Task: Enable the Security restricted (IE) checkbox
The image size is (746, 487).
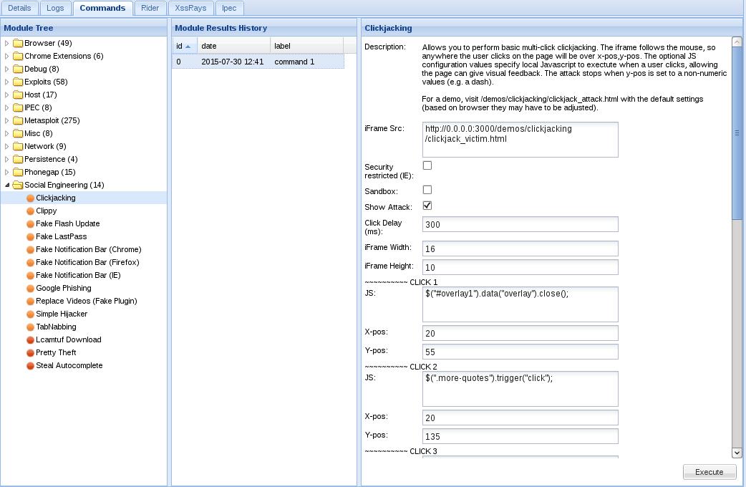Action: 427,165
